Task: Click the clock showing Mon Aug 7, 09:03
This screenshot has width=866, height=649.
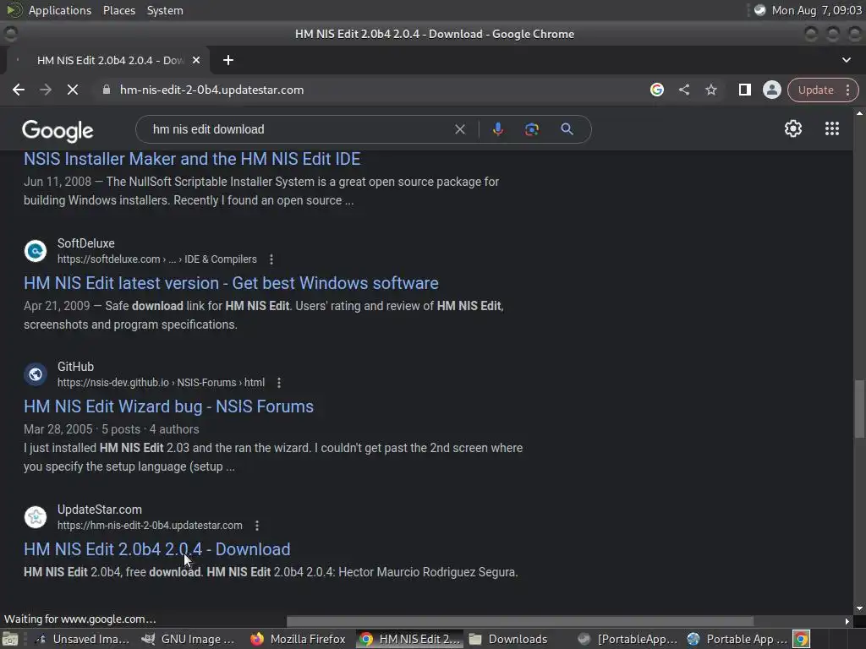Action: (x=816, y=10)
